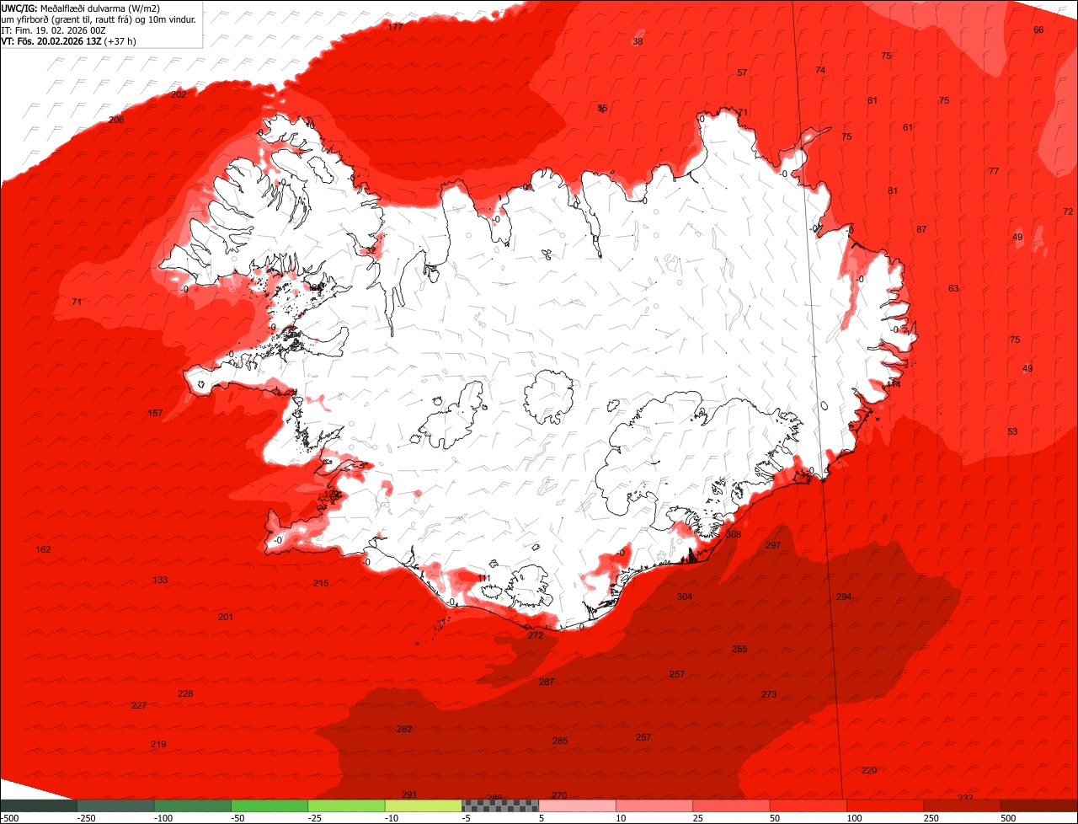Click the map value '219'
The width and height of the screenshot is (1078, 824).
pos(158,744)
